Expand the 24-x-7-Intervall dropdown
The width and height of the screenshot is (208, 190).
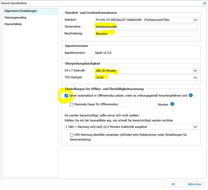point(195,71)
